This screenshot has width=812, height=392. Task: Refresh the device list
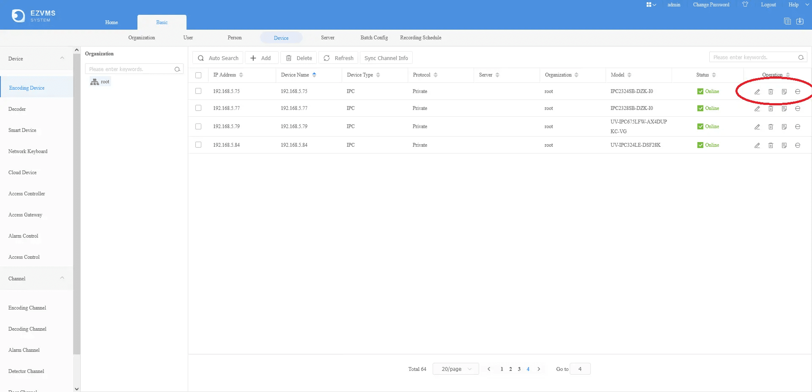[x=338, y=58]
